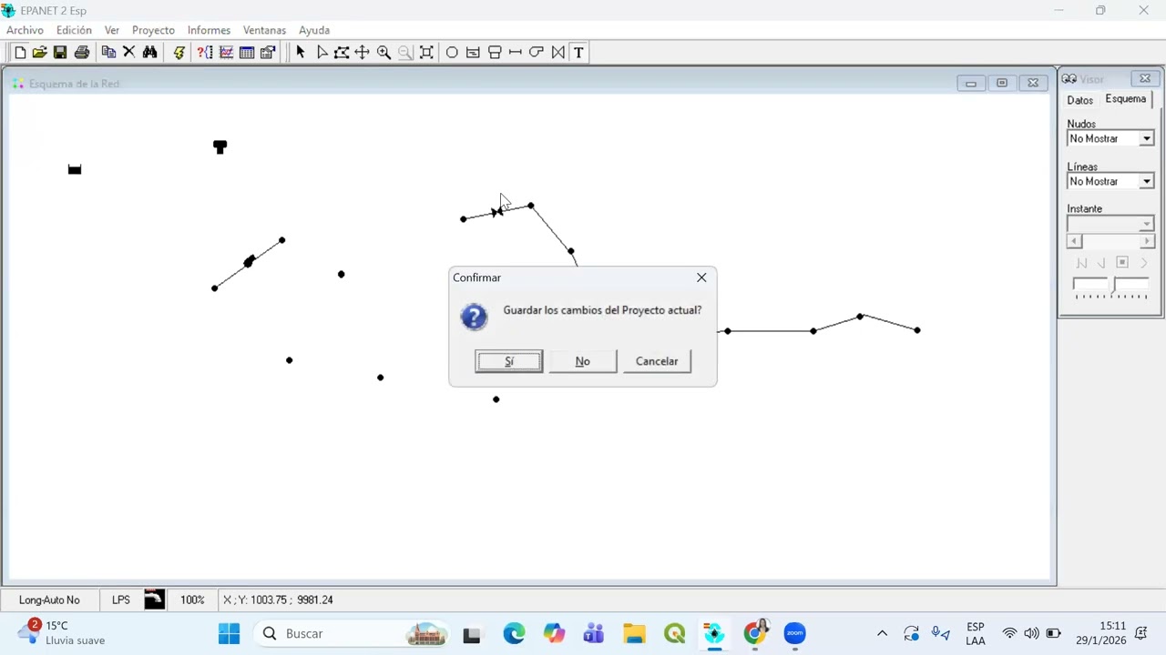Click No in the Confirmar dialog
Viewport: 1166px width, 655px height.
(583, 361)
